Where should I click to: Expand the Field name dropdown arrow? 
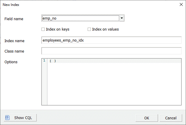(x=122, y=19)
